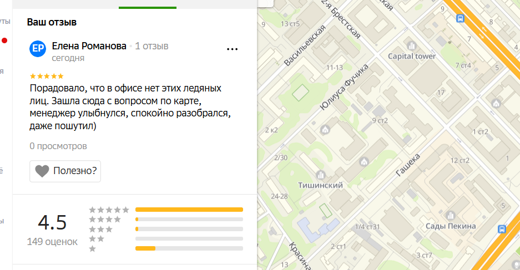
Task: Click building number "1/4 ст31" on the map
Action: pyautogui.click(x=367, y=227)
